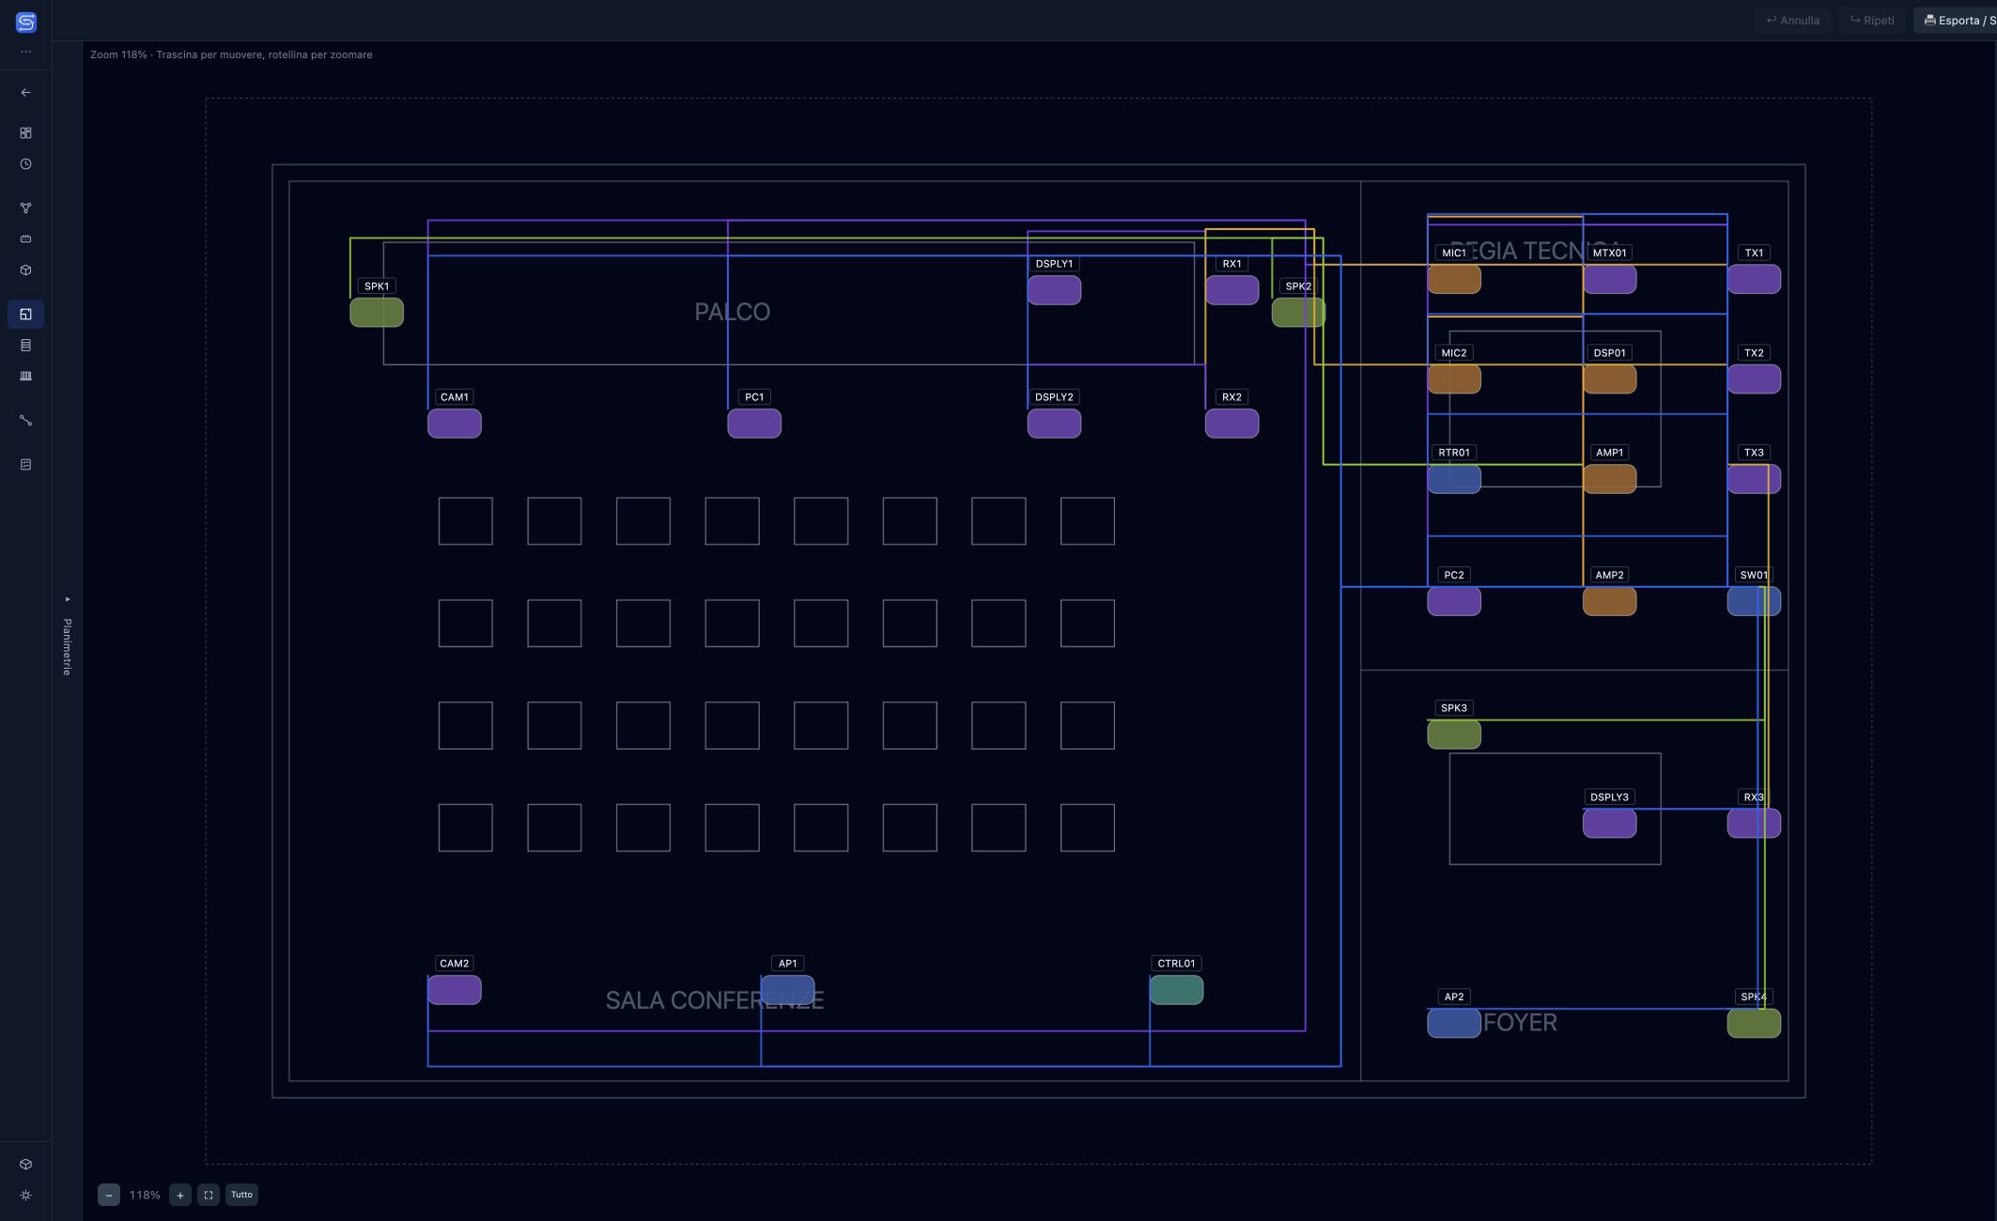Select the MTX01 matrix node

(1609, 279)
